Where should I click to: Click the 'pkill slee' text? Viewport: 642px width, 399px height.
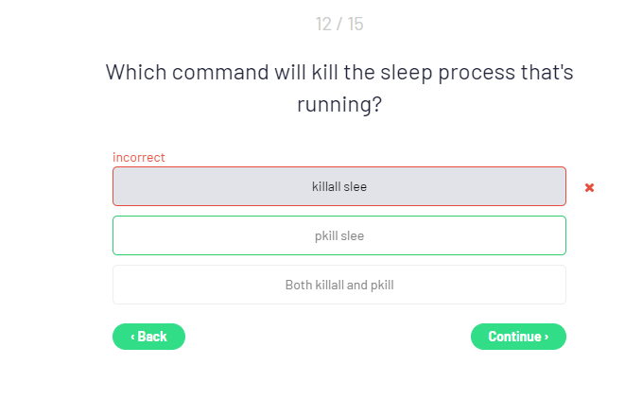(x=338, y=236)
